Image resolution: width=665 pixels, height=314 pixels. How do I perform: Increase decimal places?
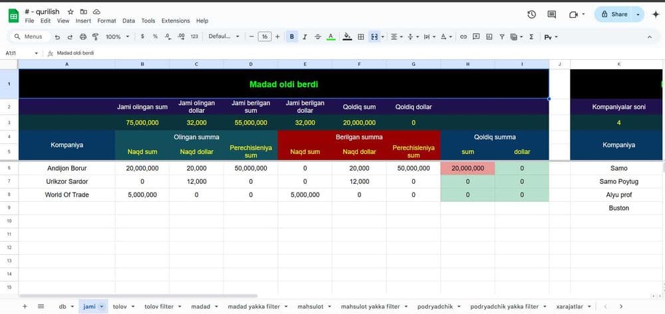click(181, 37)
